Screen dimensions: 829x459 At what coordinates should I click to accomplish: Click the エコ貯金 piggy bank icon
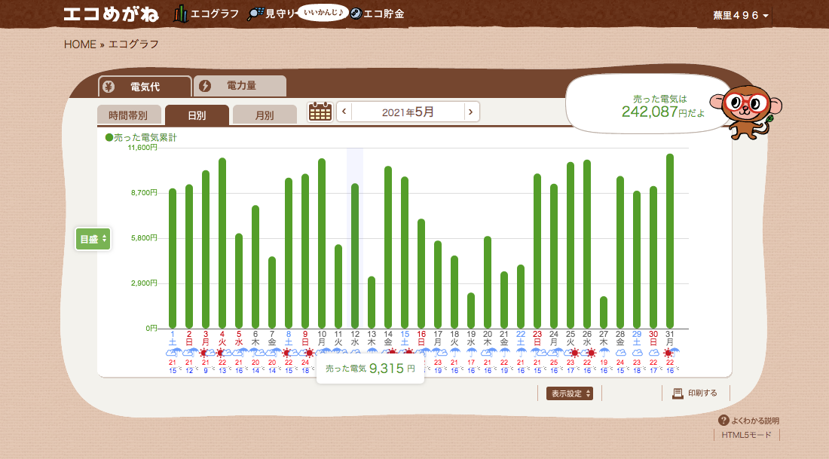(356, 14)
